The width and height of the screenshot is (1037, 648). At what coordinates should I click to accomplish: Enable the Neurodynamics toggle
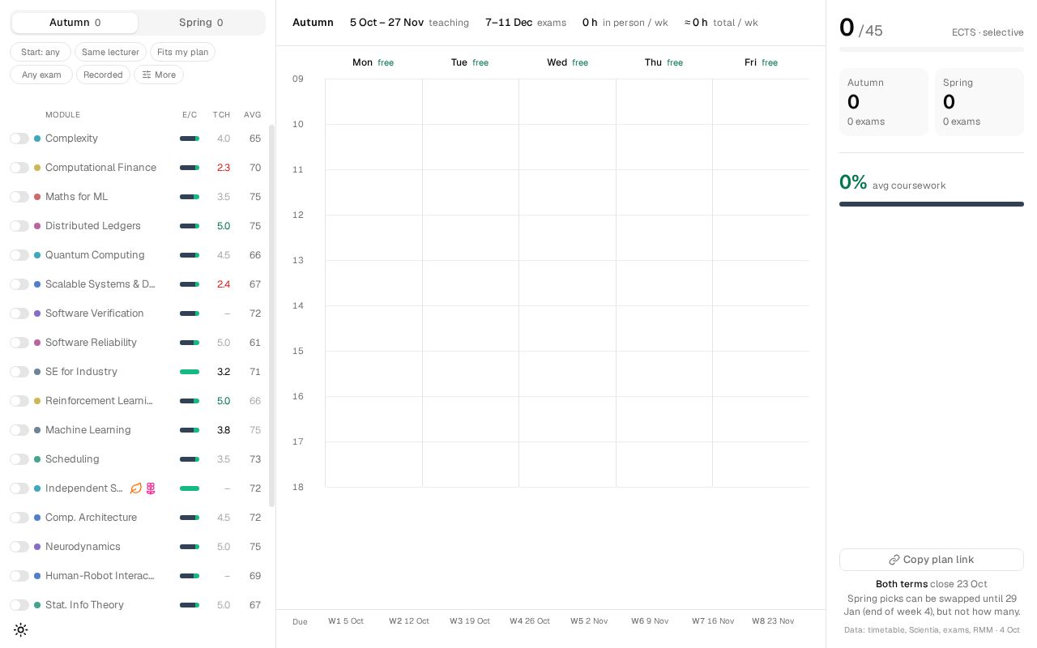pos(19,547)
